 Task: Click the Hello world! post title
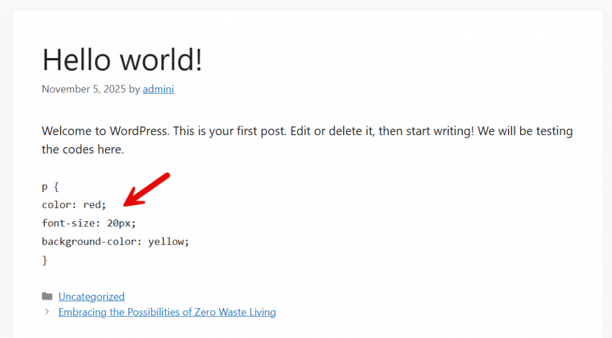[x=123, y=60]
